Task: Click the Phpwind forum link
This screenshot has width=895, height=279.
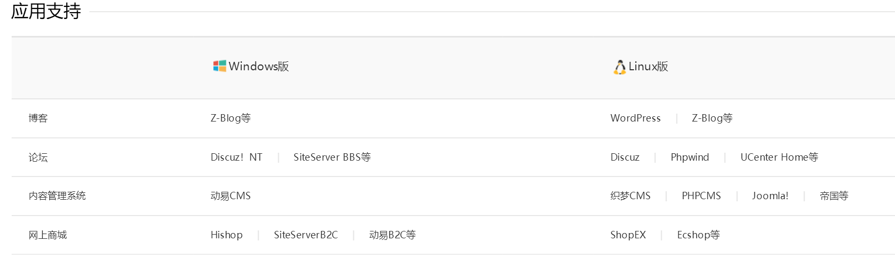Action: [x=690, y=157]
